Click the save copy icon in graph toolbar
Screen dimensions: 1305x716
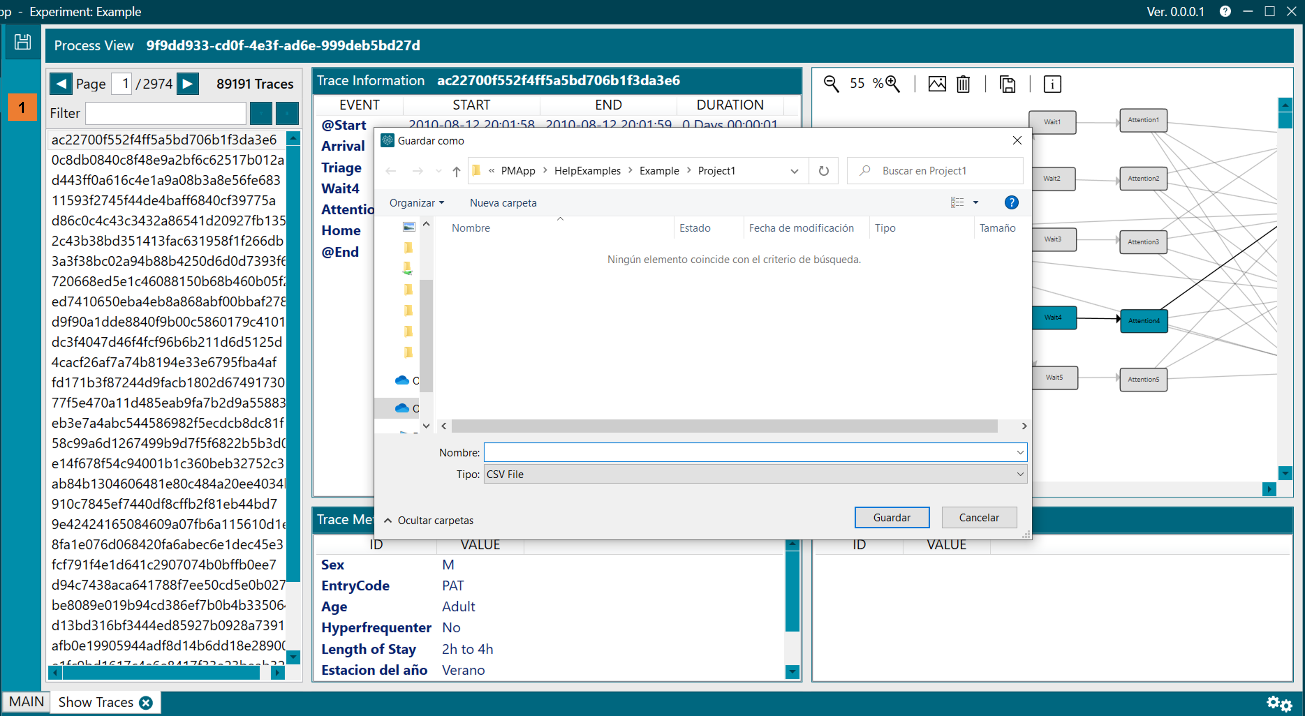[x=1007, y=84]
